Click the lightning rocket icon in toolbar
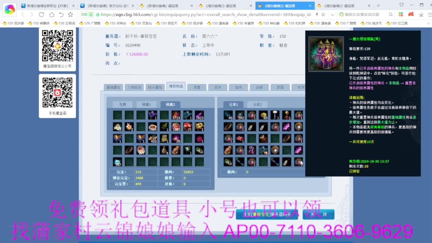The width and height of the screenshot is (432, 243). (x=317, y=15)
